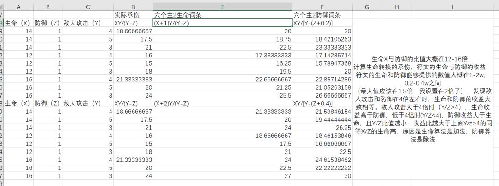Select the cell with value 16.66666667
The height and width of the screenshot is (186, 499).
pos(322,143)
